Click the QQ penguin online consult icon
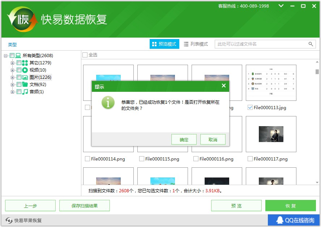Screen dimensions: 321x227 pos(279,220)
